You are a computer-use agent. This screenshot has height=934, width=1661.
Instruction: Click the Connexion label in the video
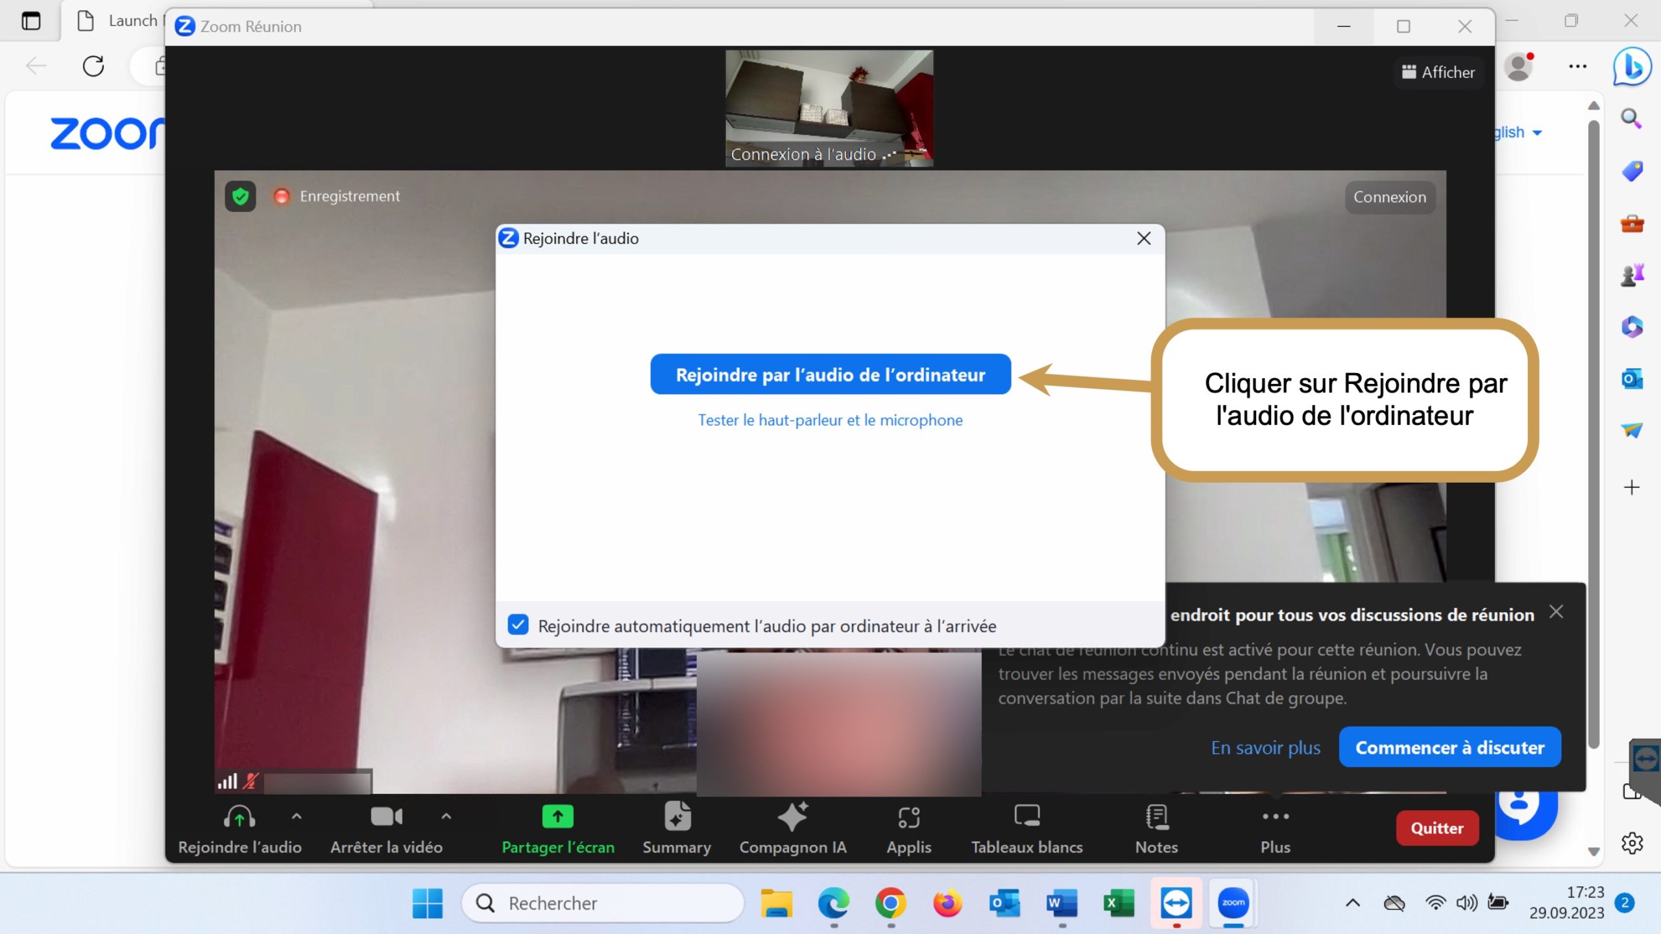pyautogui.click(x=1390, y=197)
